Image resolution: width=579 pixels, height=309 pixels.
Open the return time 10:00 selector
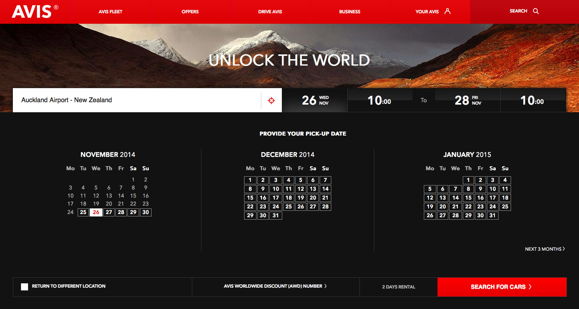532,101
